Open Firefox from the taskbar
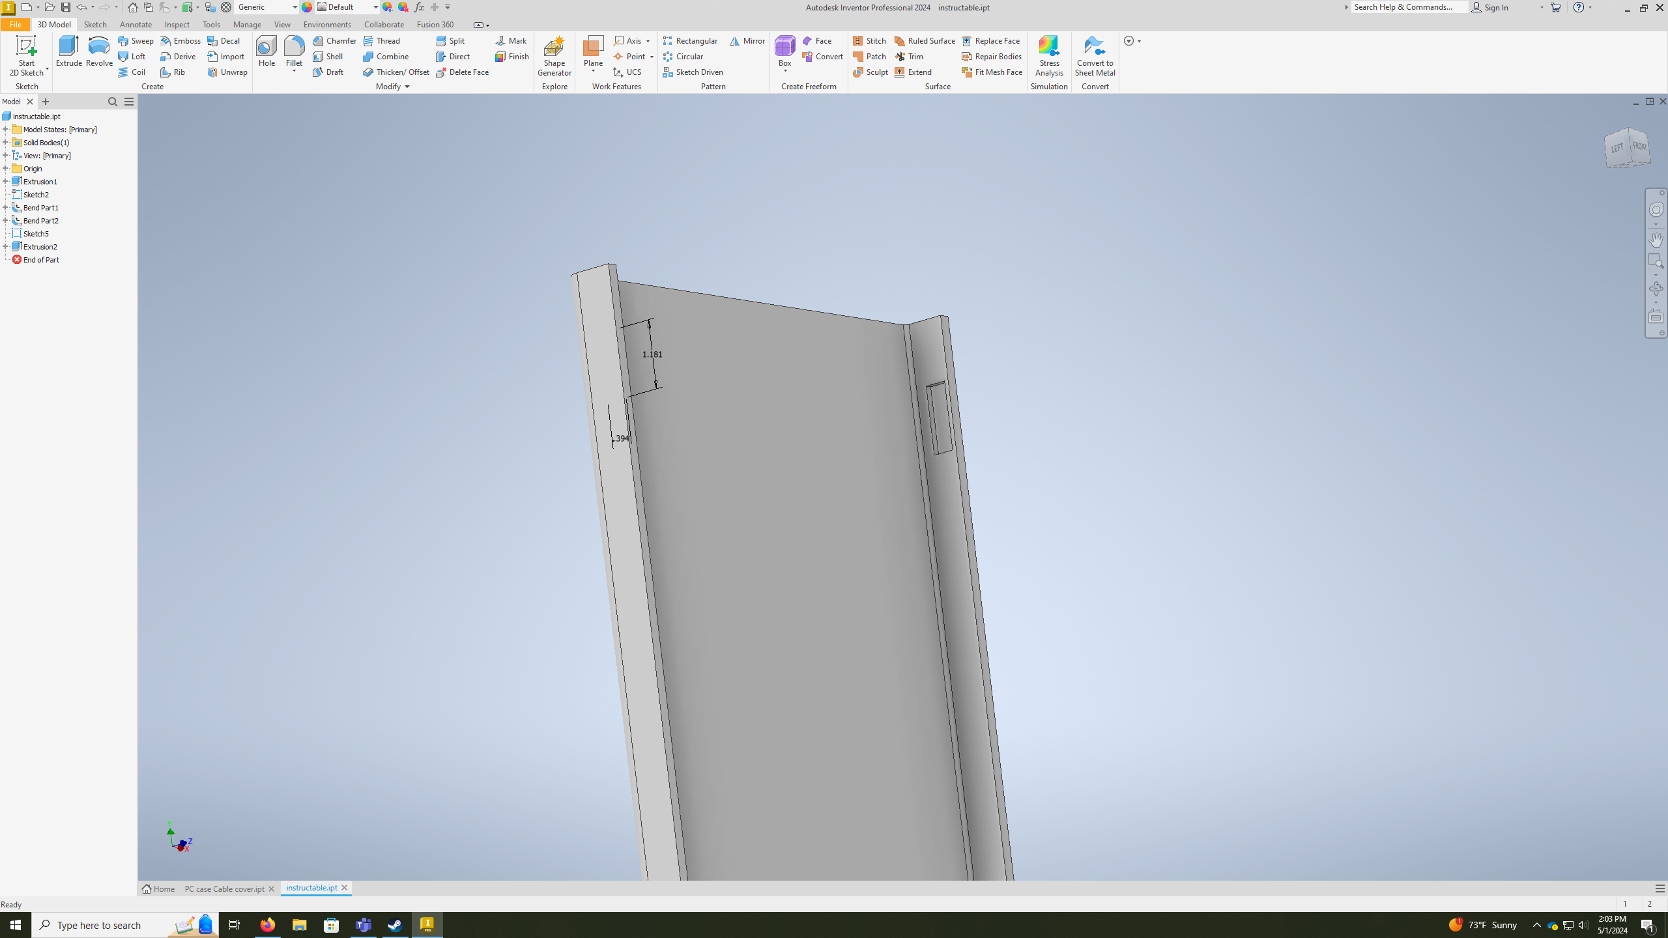This screenshot has width=1668, height=938. pos(267,925)
